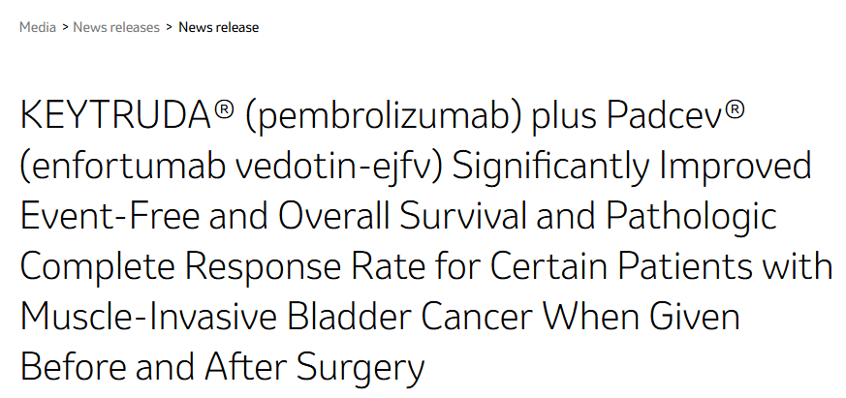
Task: Click "(pembrolizumab)" in the headline
Action: coord(380,116)
